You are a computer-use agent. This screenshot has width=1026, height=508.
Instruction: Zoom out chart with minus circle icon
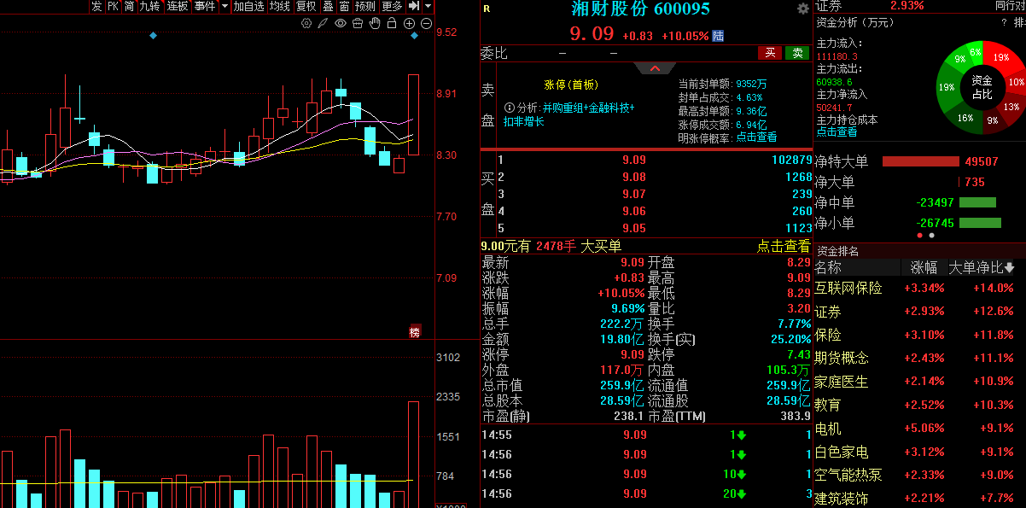(426, 23)
